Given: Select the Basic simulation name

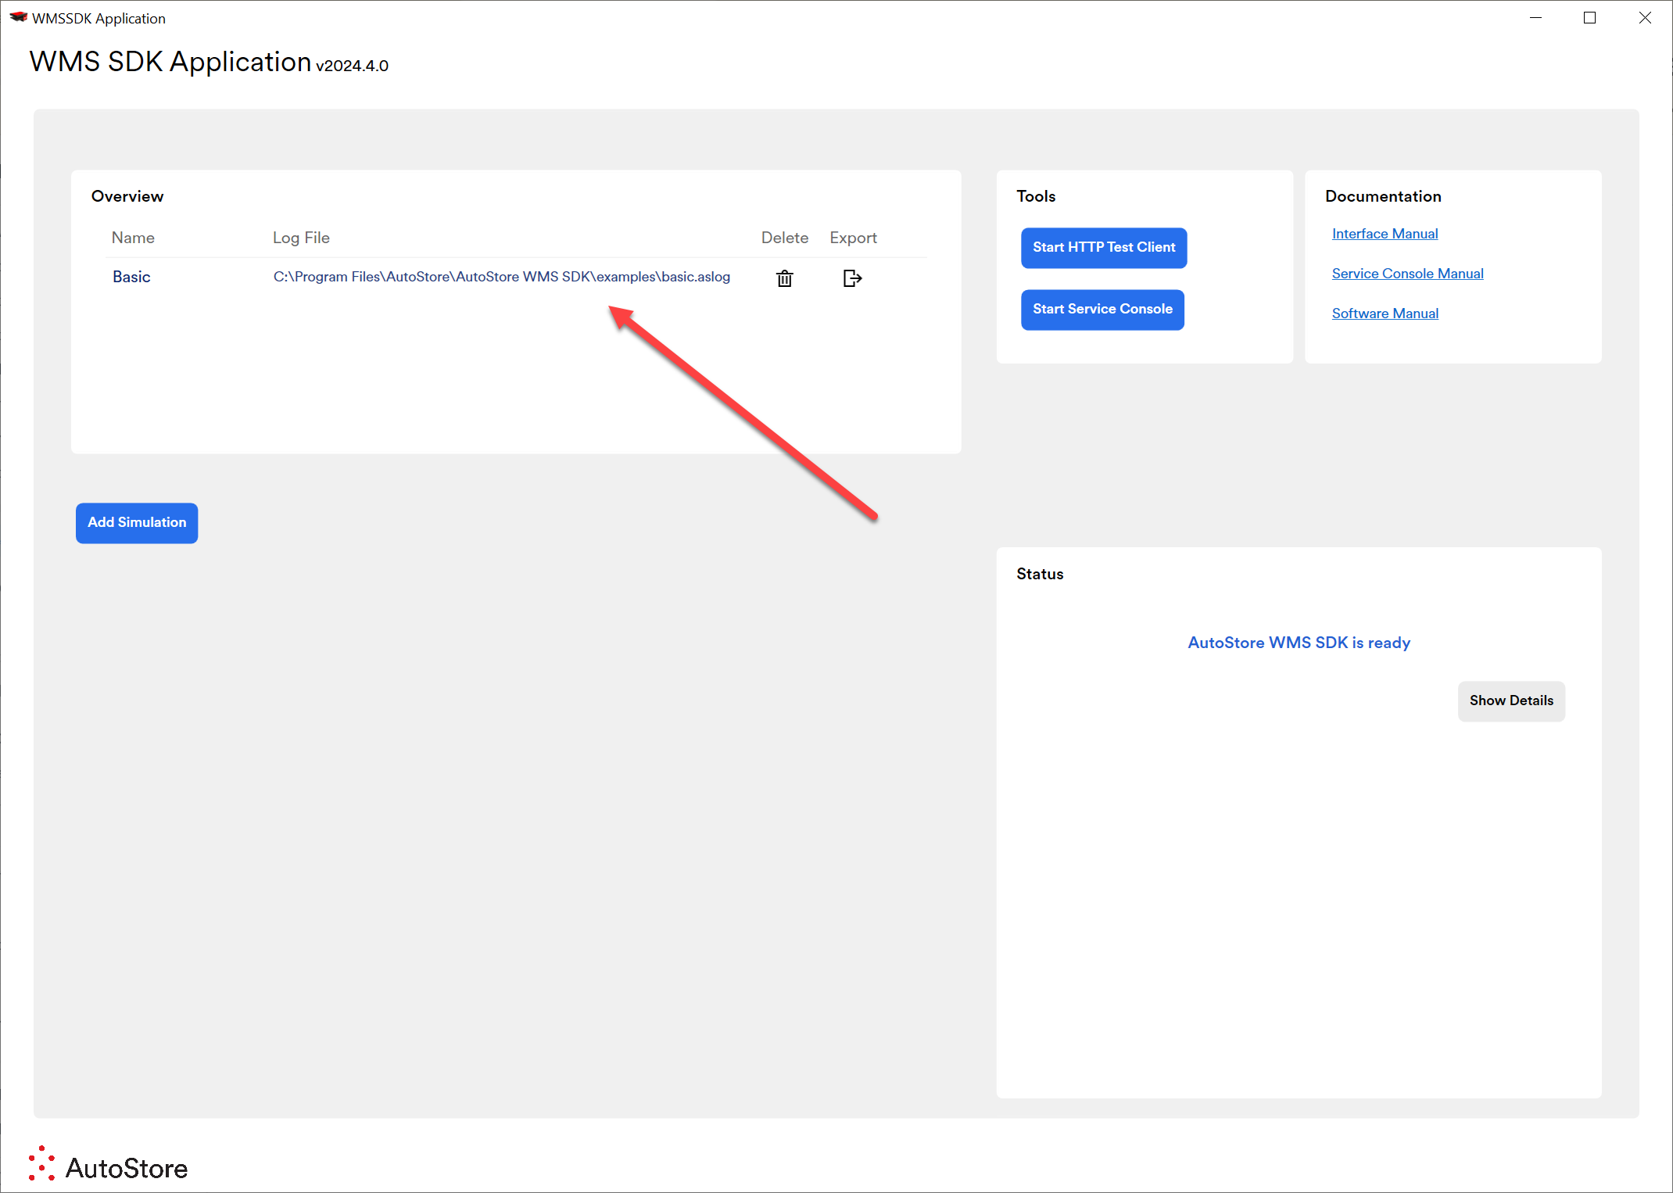Looking at the screenshot, I should pos(131,277).
